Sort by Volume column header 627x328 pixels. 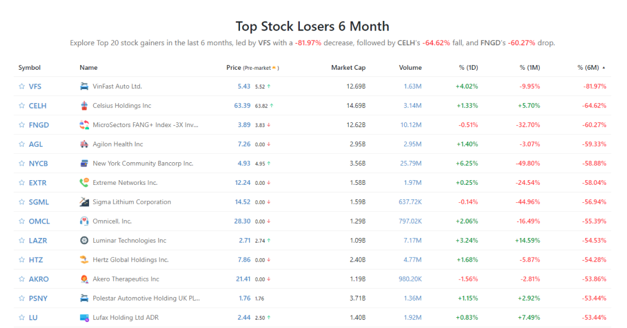[410, 67]
